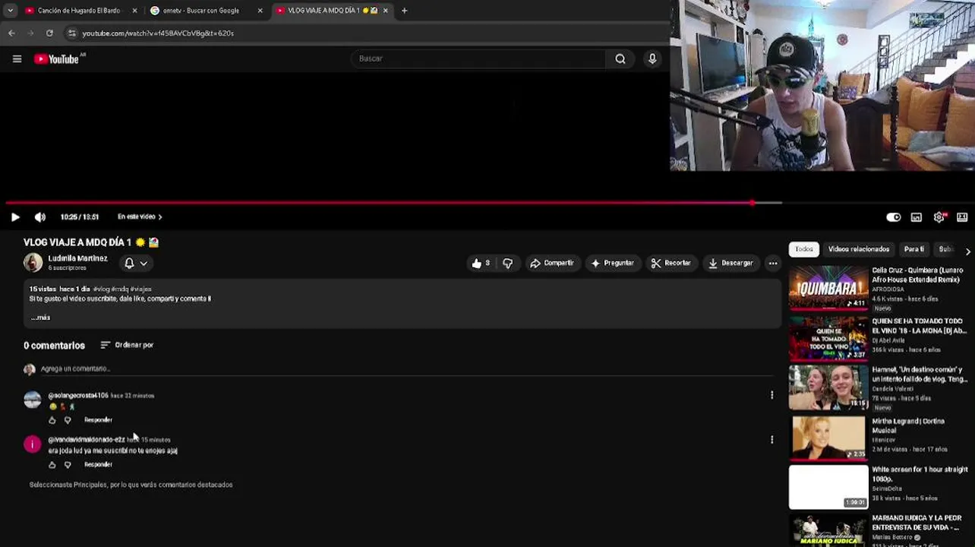Image resolution: width=975 pixels, height=547 pixels.
Task: Like the comment by @solangecrosta4106
Action: point(52,420)
